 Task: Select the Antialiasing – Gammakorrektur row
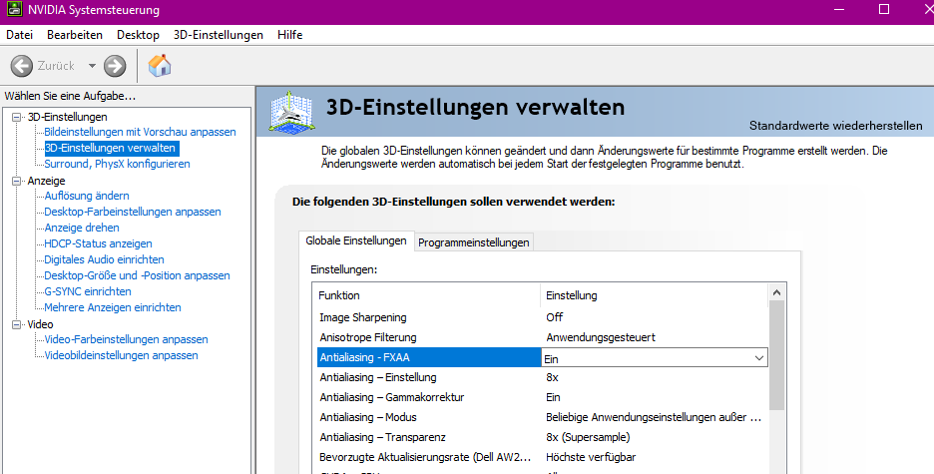coord(542,397)
